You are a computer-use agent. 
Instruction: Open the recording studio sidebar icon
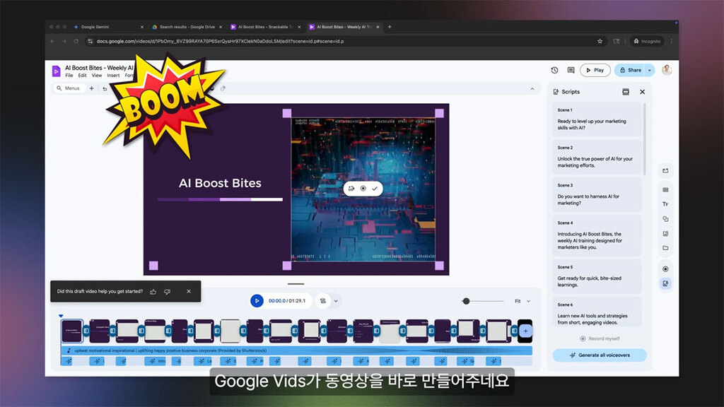665,269
